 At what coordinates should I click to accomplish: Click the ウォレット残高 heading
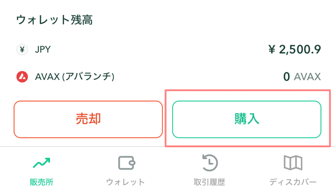[x=54, y=20]
